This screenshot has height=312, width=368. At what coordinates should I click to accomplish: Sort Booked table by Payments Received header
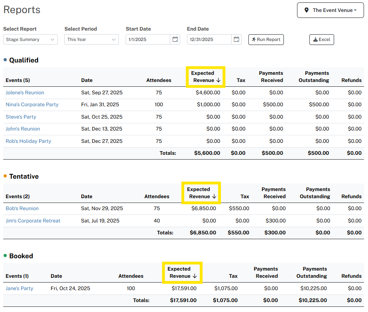tap(266, 273)
